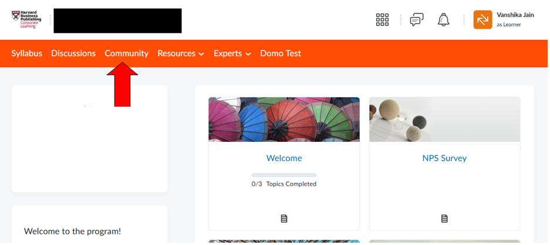Click the document icon under NPS Survey
550x245 pixels.
(x=444, y=219)
